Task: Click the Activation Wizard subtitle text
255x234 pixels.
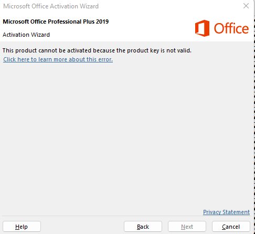Action: (x=26, y=35)
